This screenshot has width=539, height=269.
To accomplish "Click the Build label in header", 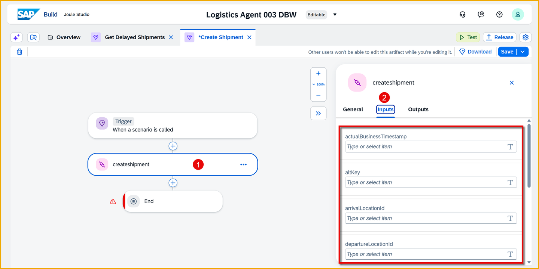I will coord(51,15).
